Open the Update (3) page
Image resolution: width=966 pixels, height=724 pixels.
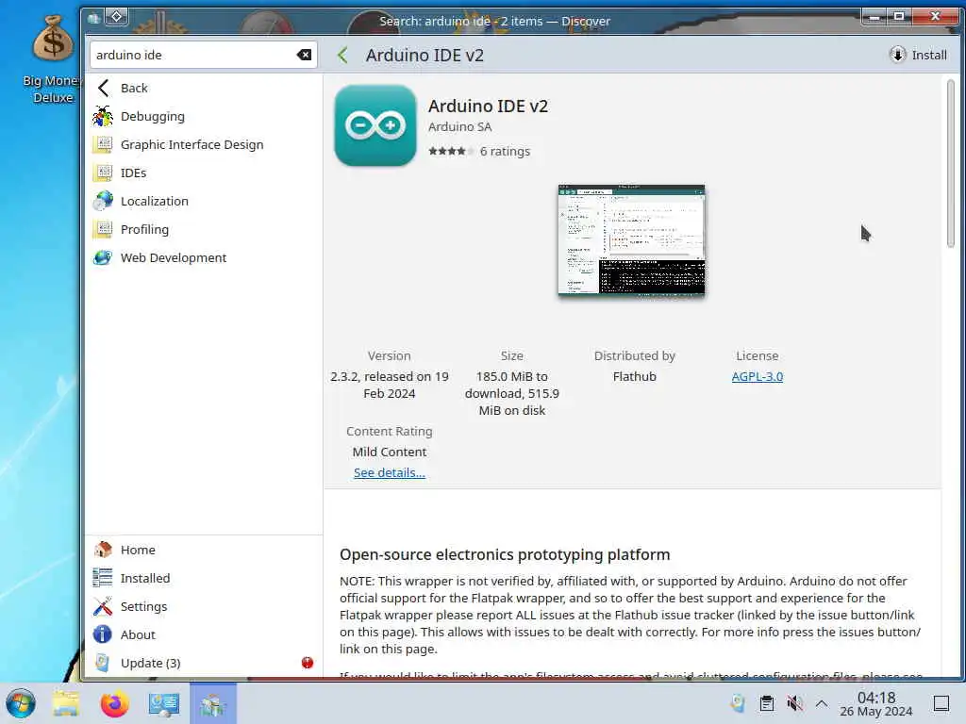(204, 663)
